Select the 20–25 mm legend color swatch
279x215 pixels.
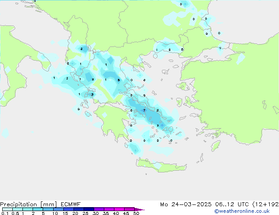click(x=79, y=209)
